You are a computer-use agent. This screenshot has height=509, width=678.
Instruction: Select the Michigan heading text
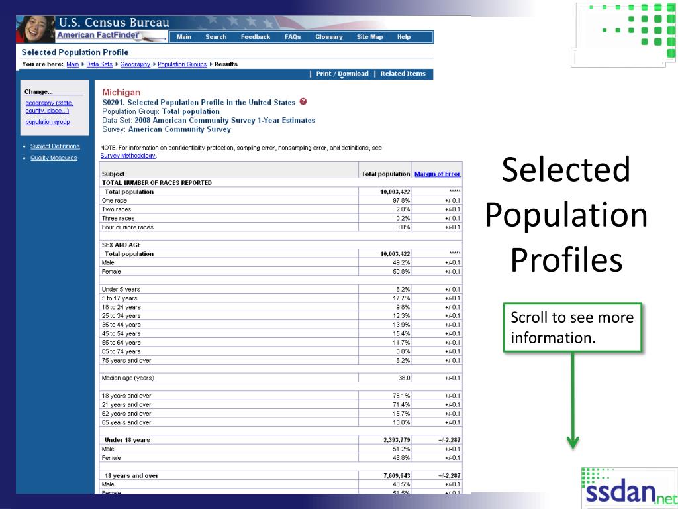(x=121, y=92)
